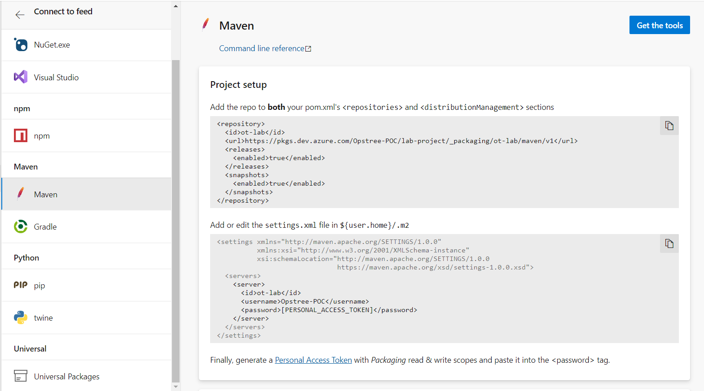Click the sidebar scroll down arrow

pos(176,387)
